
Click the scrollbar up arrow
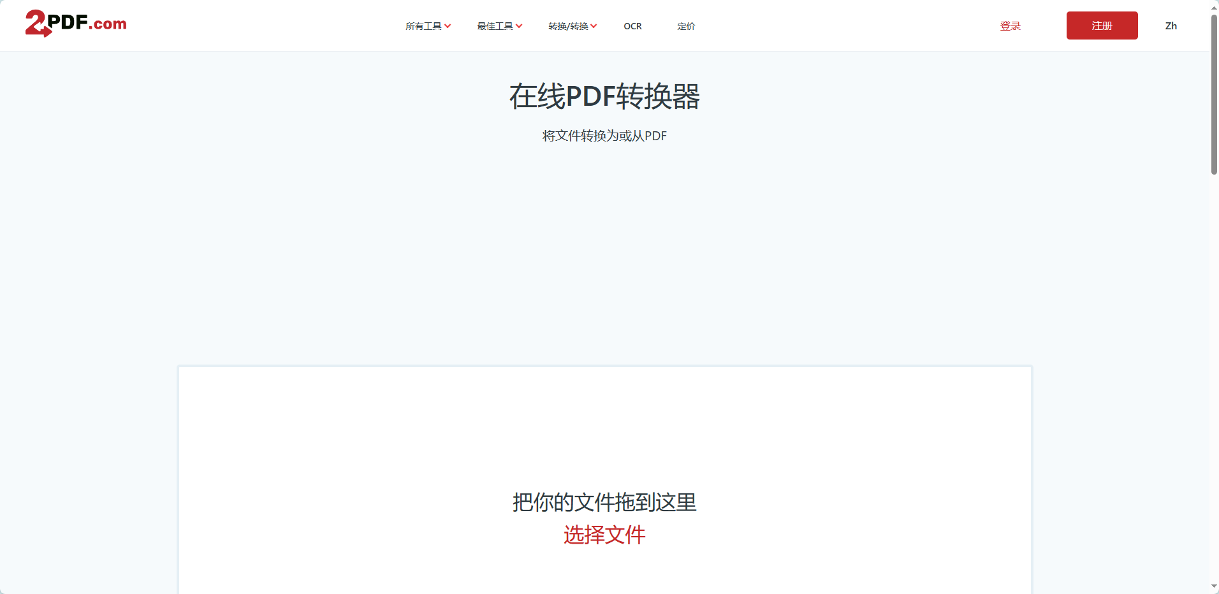pyautogui.click(x=1213, y=8)
